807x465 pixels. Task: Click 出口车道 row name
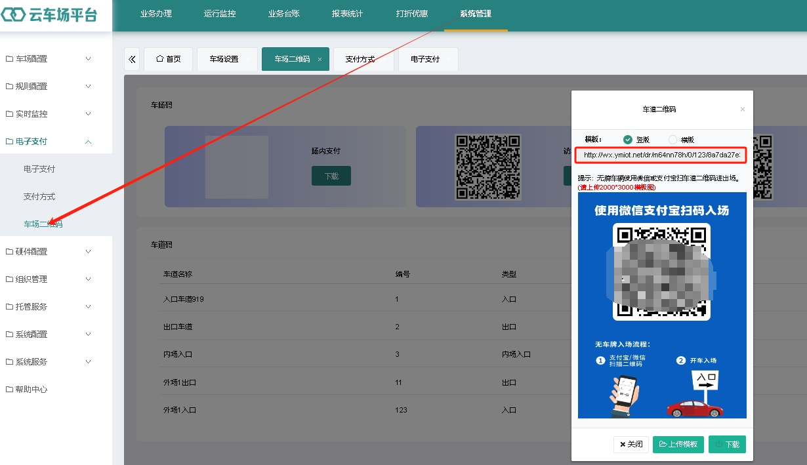coord(178,327)
